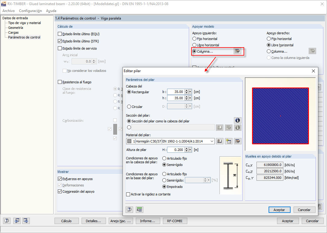This screenshot has width=327, height=233.
Task: Click the Altura de pilar H field
Action: (176, 150)
